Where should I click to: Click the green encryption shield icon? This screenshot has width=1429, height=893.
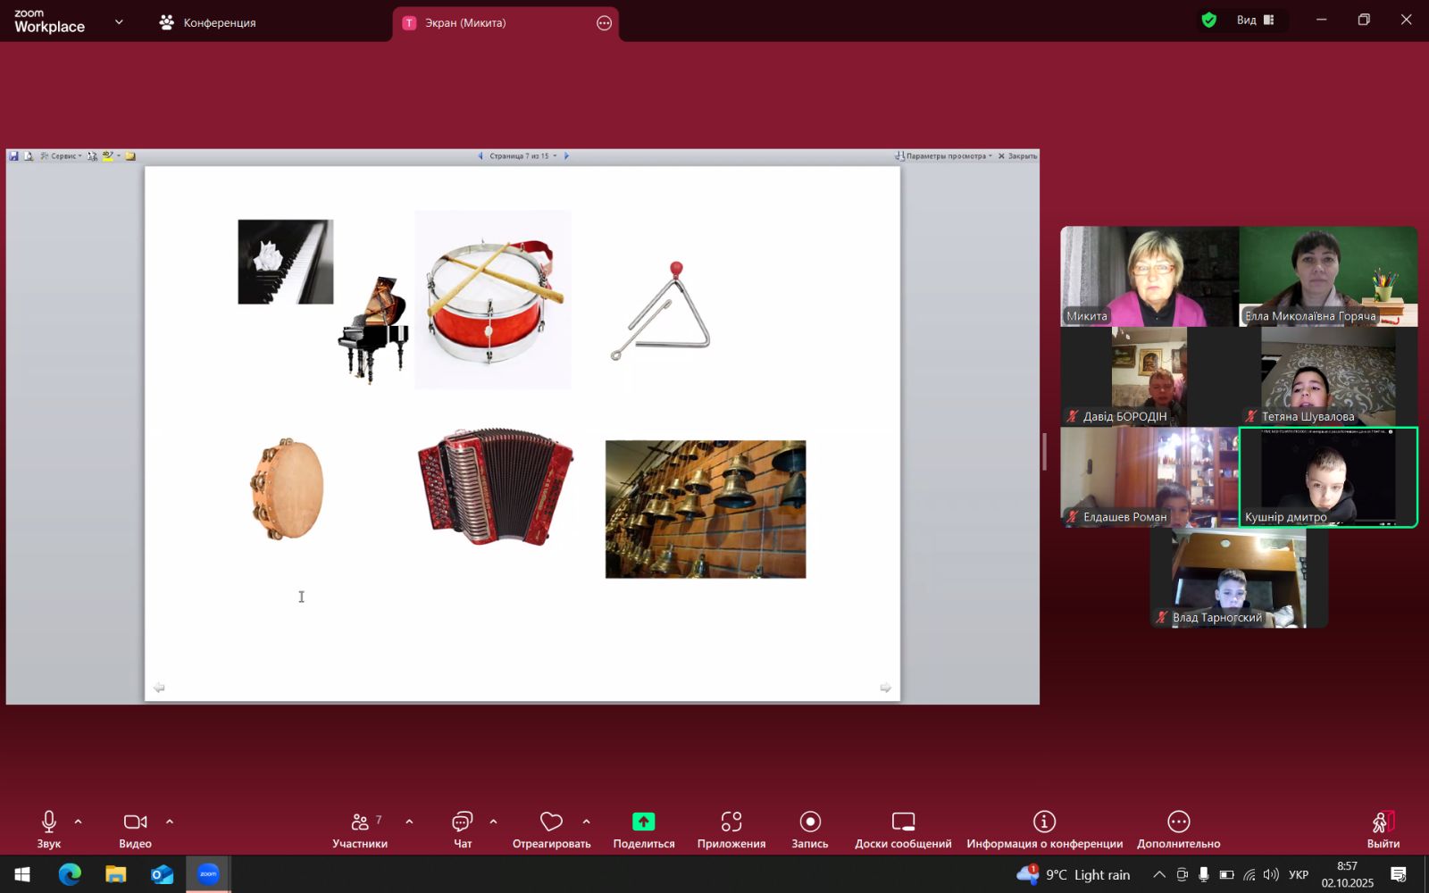[1209, 21]
